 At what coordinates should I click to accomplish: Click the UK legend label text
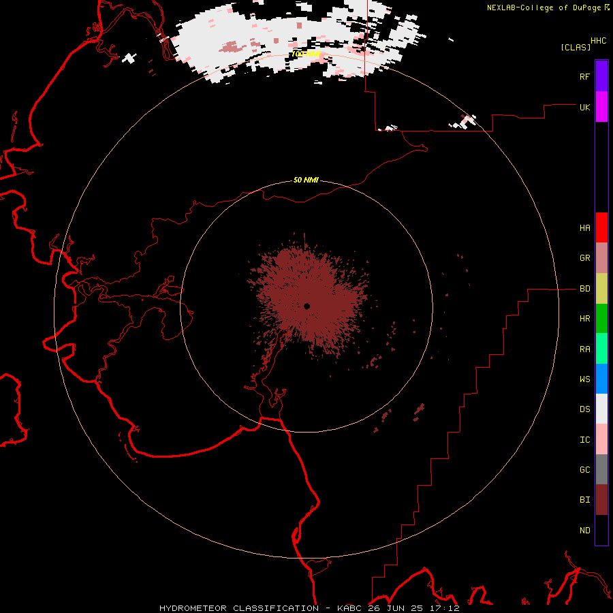(x=585, y=107)
